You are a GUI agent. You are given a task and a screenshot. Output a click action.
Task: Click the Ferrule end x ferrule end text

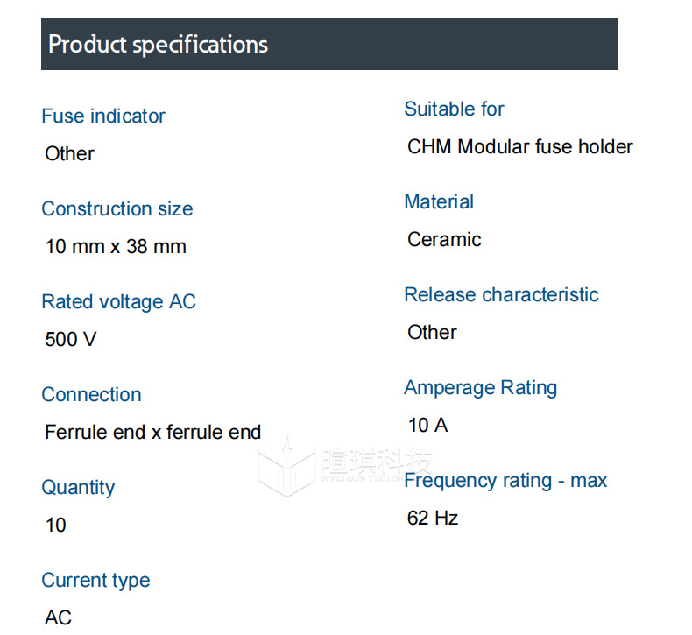point(153,432)
